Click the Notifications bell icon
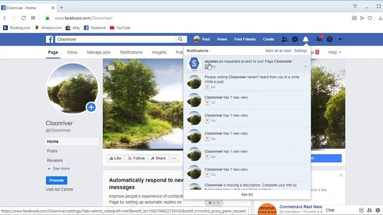The image size is (383, 215). pos(306,39)
